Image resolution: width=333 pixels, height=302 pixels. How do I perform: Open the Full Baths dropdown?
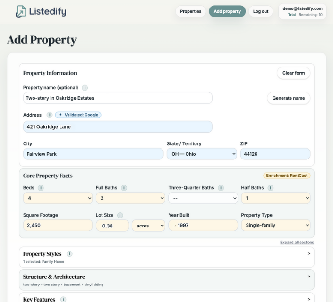(x=130, y=198)
